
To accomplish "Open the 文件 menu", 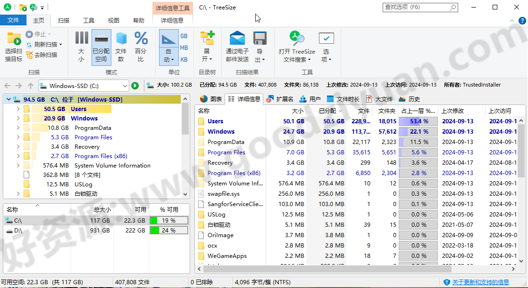I will point(13,20).
